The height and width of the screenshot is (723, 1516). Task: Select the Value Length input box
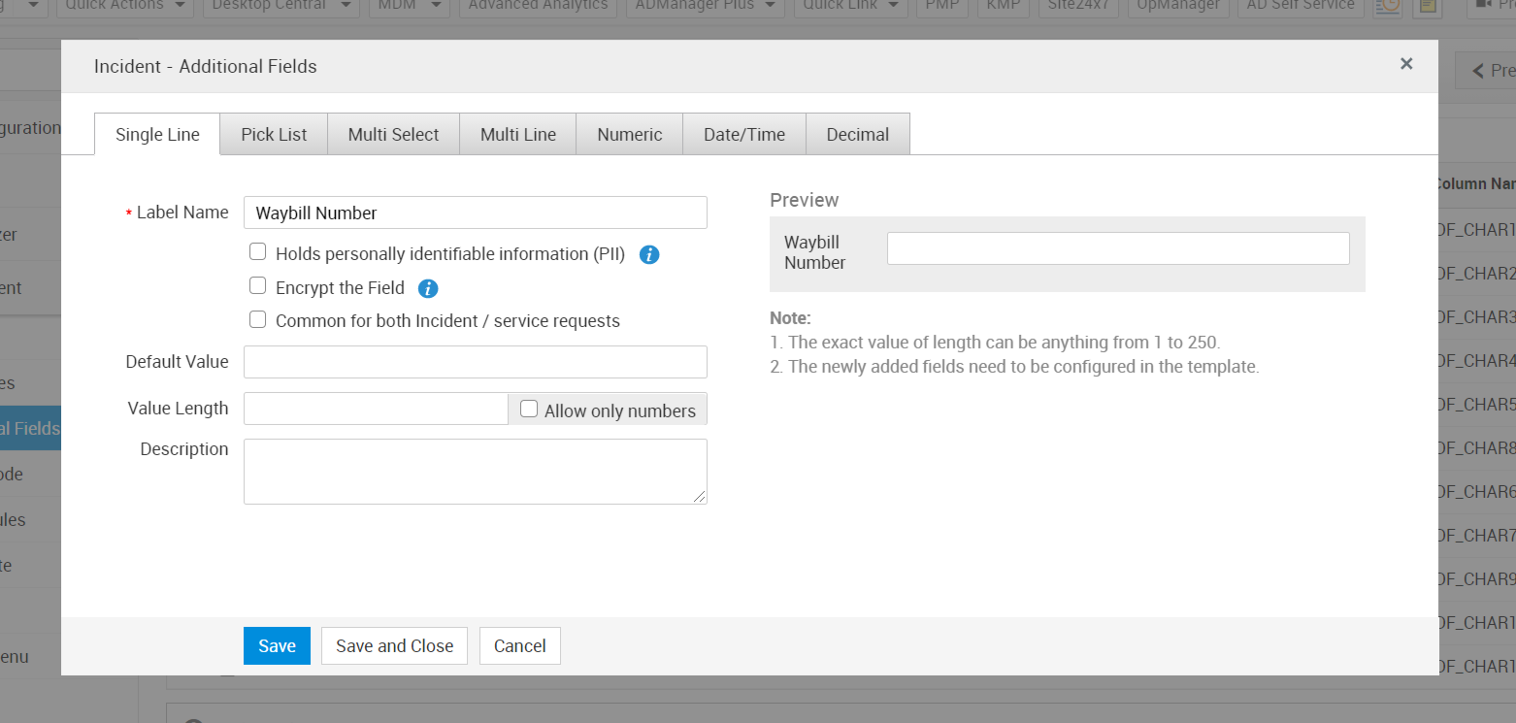376,409
